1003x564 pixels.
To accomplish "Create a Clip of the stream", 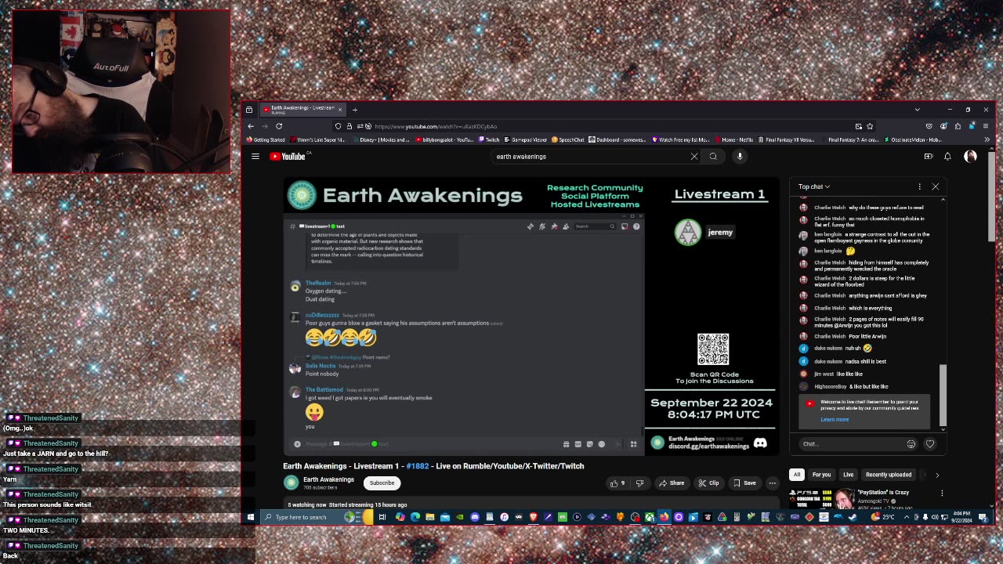I will 708,483.
